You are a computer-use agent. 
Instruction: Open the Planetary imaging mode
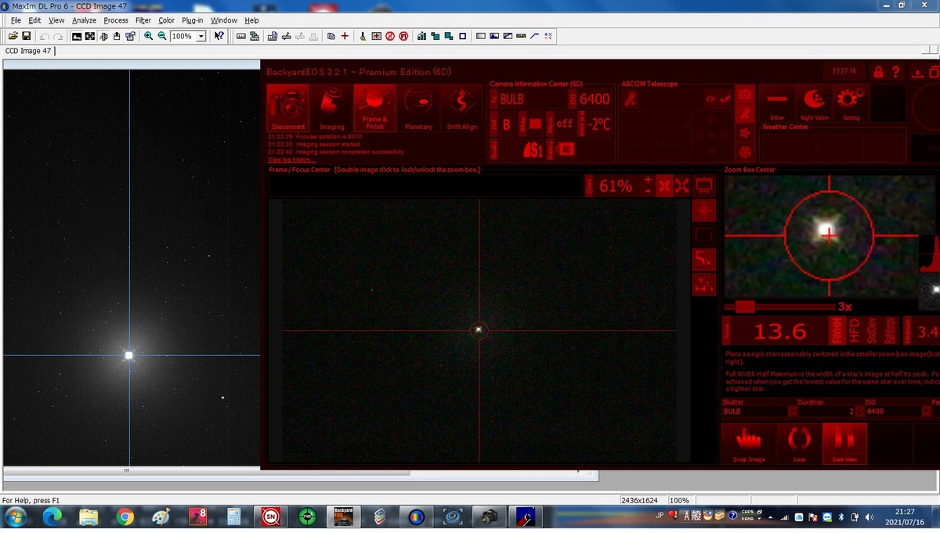[418, 108]
